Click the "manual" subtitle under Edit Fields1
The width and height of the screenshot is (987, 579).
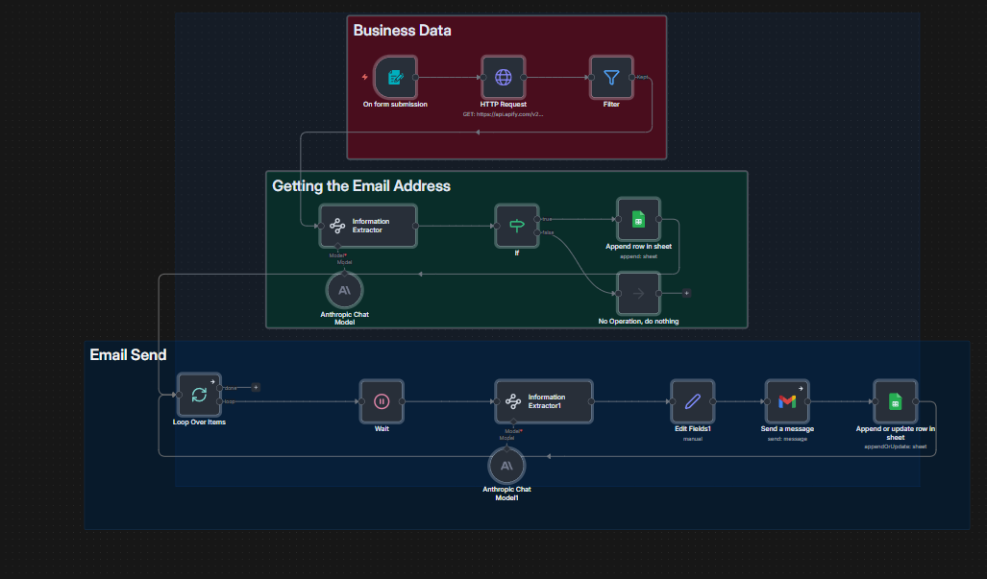(692, 439)
